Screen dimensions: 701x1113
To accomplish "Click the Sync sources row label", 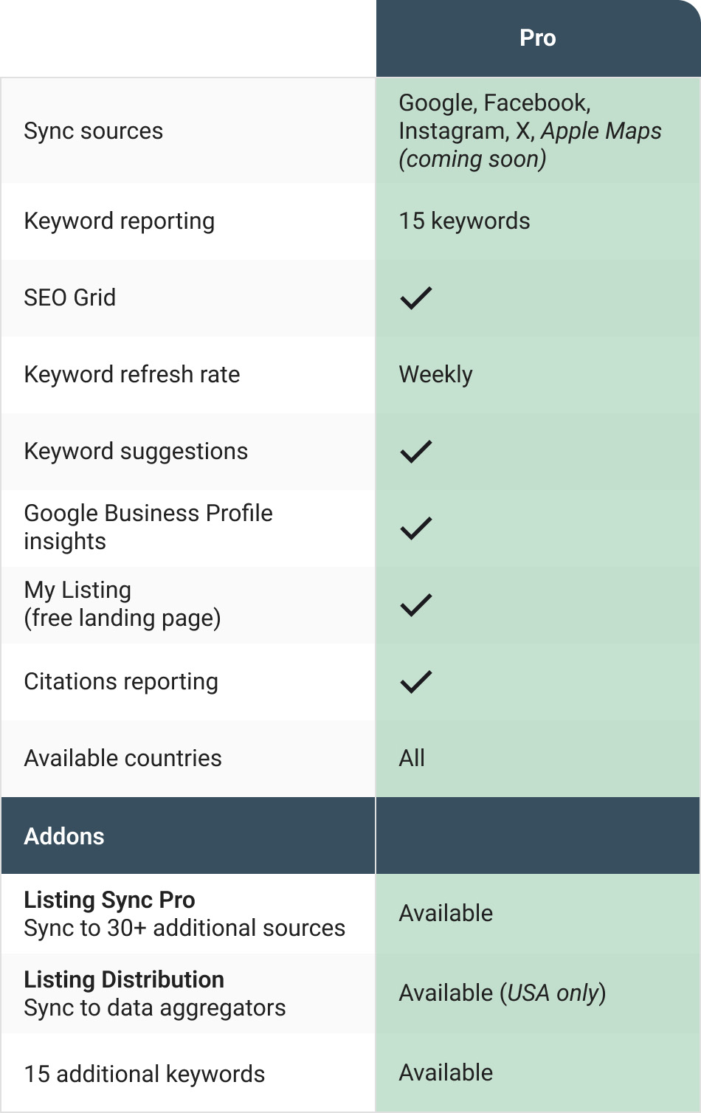I will click(94, 131).
